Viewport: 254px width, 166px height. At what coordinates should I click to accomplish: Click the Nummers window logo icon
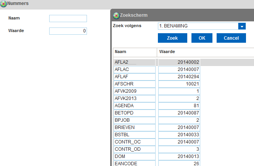point(3,3)
